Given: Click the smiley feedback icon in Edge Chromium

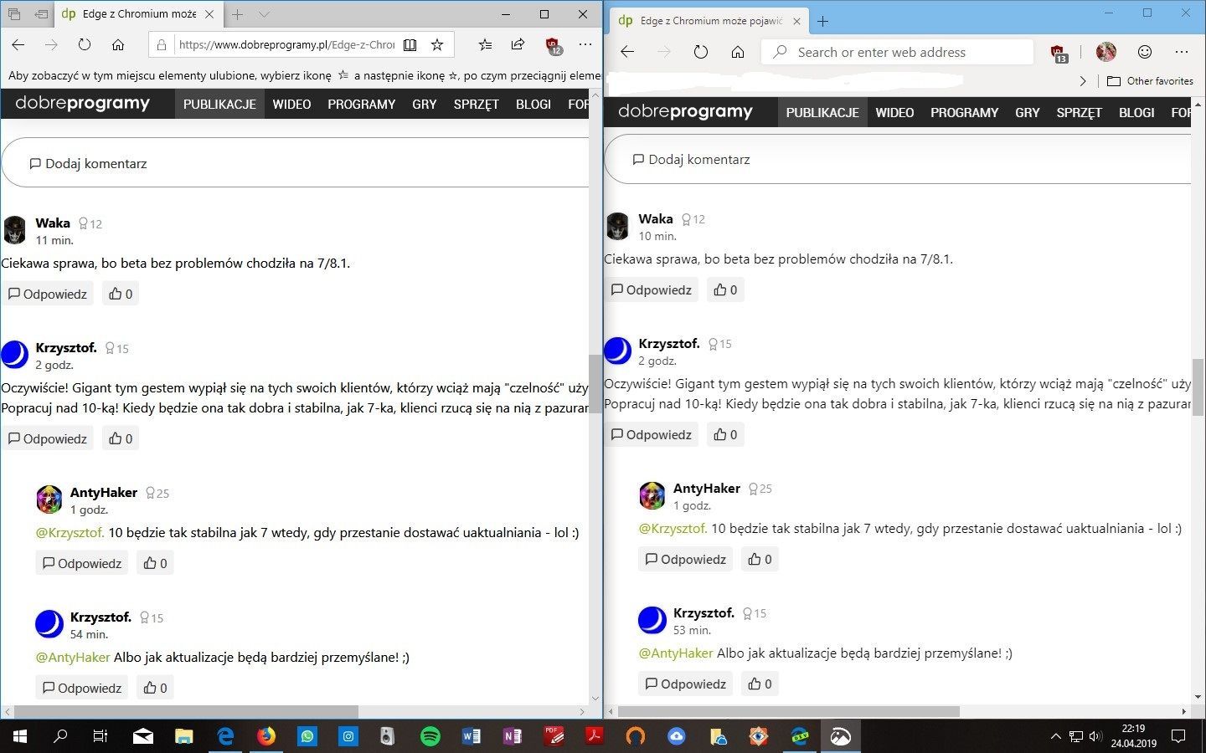Looking at the screenshot, I should pos(1145,52).
